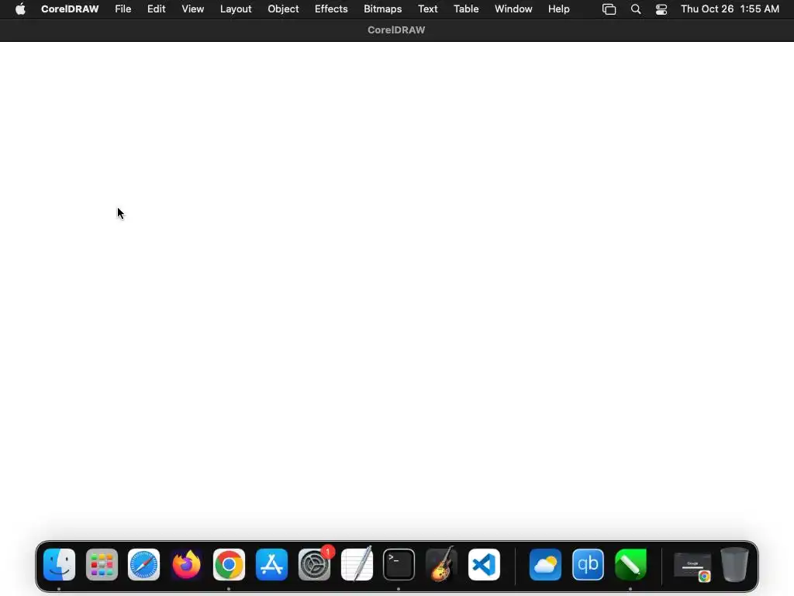Open Control Center in menu bar

point(661,9)
